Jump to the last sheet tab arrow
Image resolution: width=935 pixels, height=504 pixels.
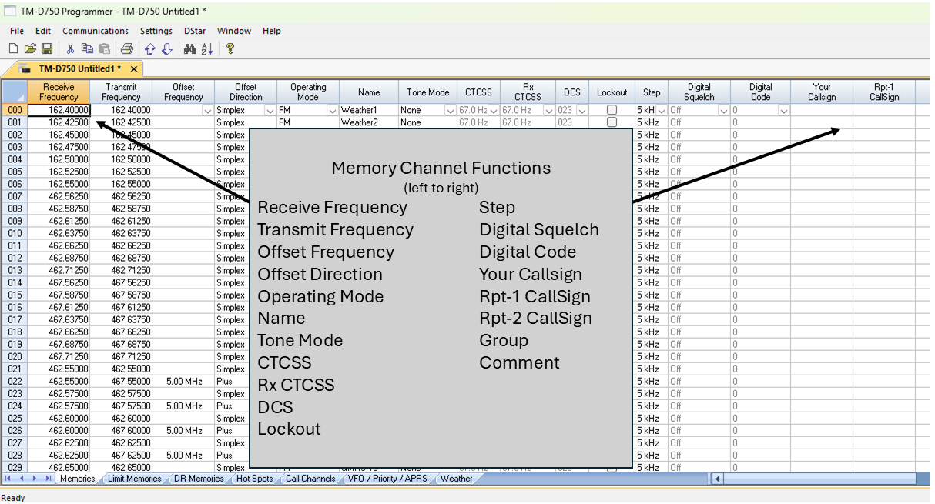tap(48, 479)
